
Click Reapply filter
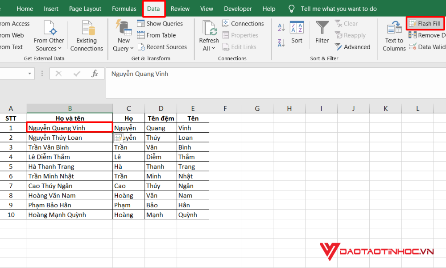click(350, 35)
